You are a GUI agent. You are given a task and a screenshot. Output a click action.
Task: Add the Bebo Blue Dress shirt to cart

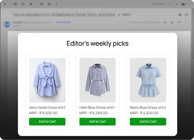pos(148,121)
